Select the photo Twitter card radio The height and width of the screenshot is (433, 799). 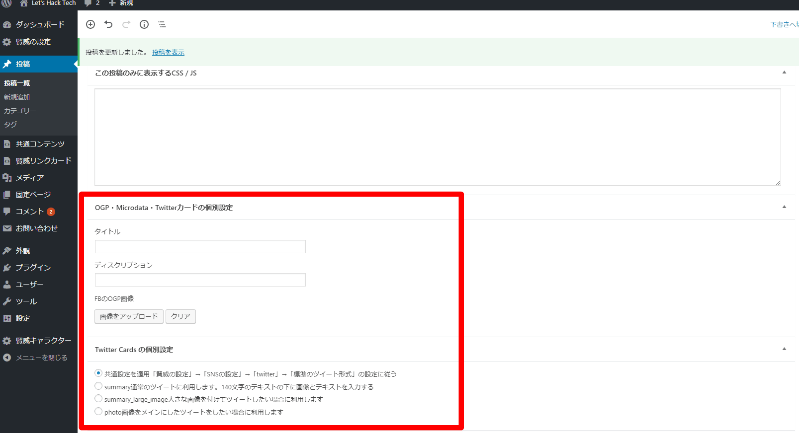(x=98, y=411)
